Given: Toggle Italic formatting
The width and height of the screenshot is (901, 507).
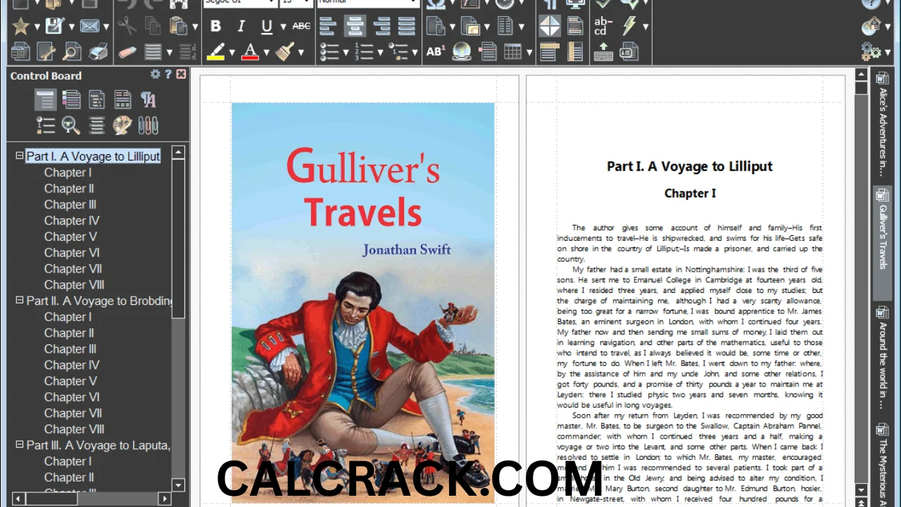Looking at the screenshot, I should pos(241,26).
